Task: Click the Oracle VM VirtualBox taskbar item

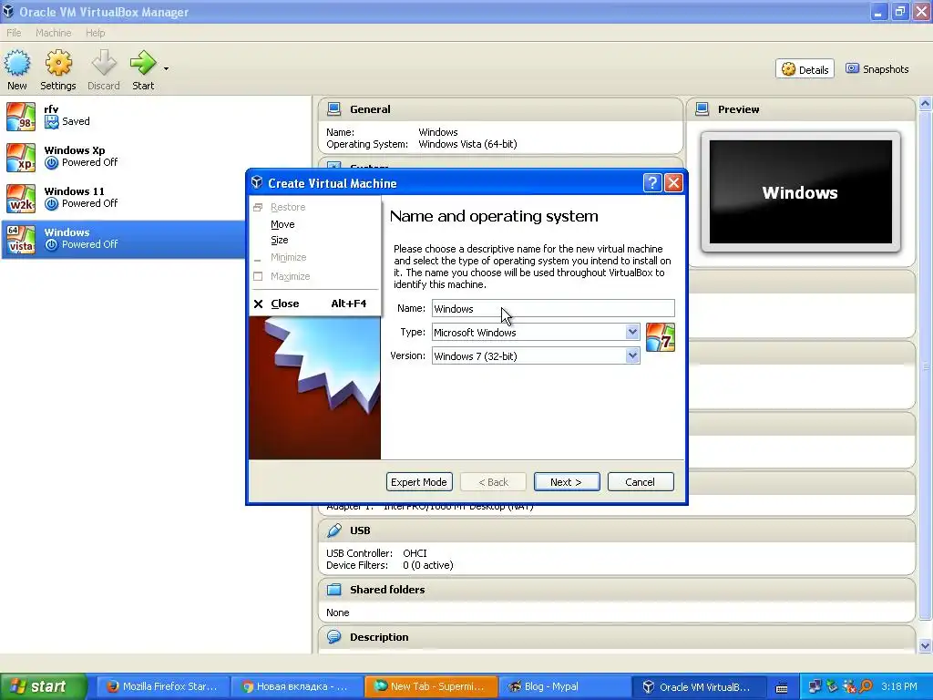Action: [x=699, y=686]
